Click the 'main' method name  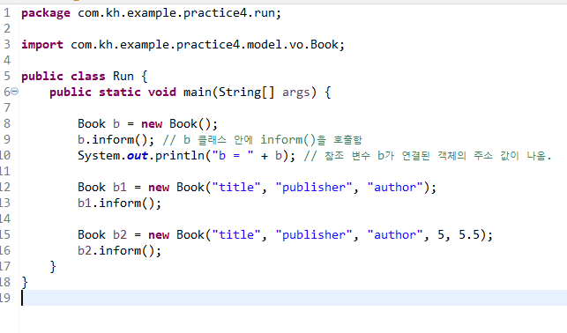pyautogui.click(x=198, y=92)
